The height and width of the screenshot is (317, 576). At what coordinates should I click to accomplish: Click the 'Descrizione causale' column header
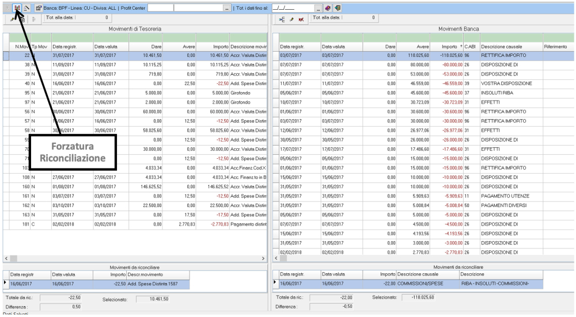click(x=501, y=46)
